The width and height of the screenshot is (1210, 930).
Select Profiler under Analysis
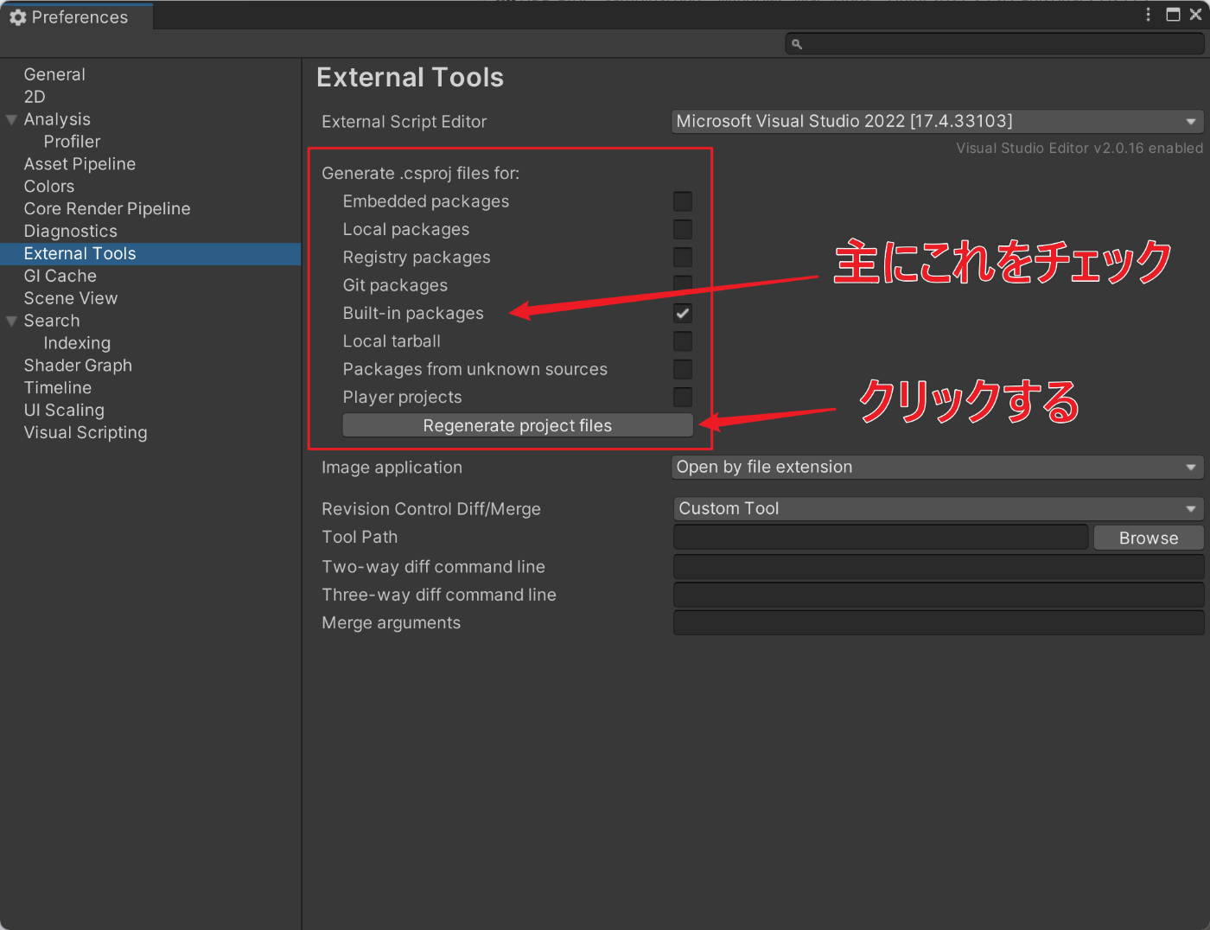73,142
